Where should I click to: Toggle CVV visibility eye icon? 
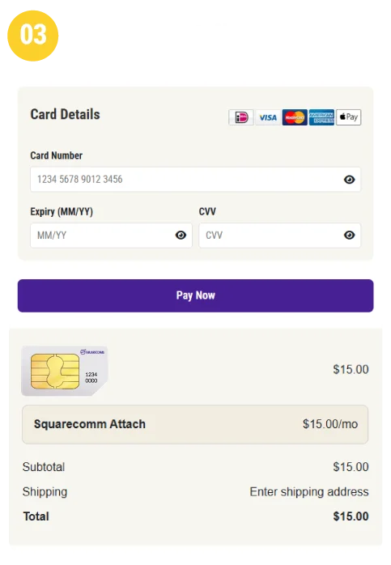point(349,236)
